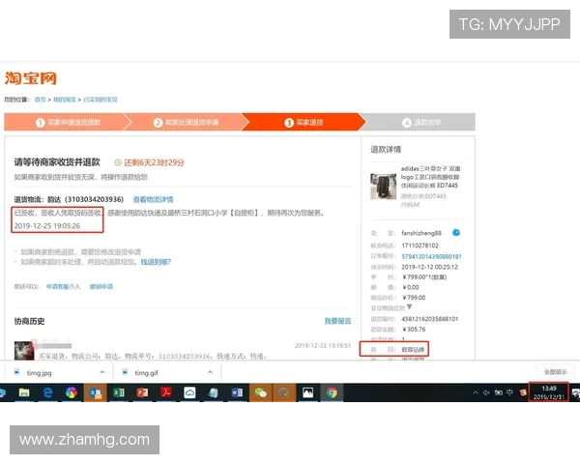Open Outlook from the taskbar

pyautogui.click(x=95, y=392)
